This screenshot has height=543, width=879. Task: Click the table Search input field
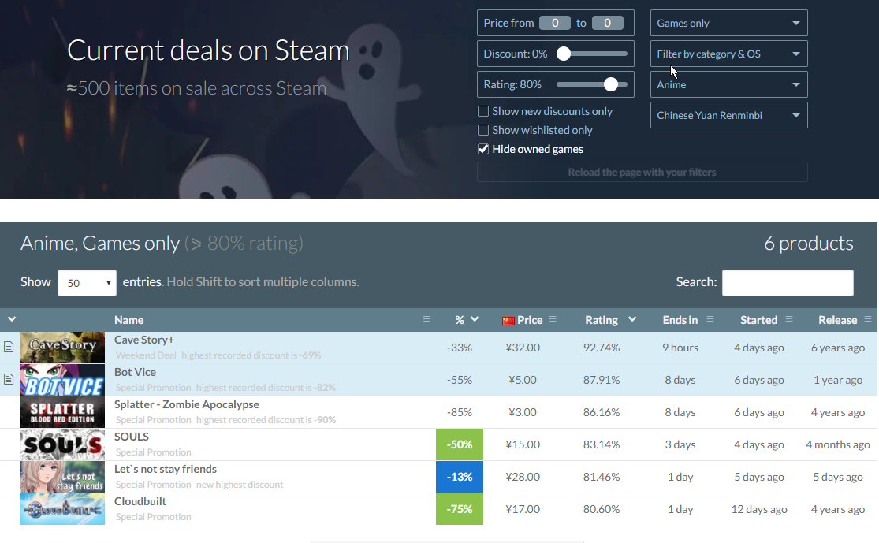[787, 282]
